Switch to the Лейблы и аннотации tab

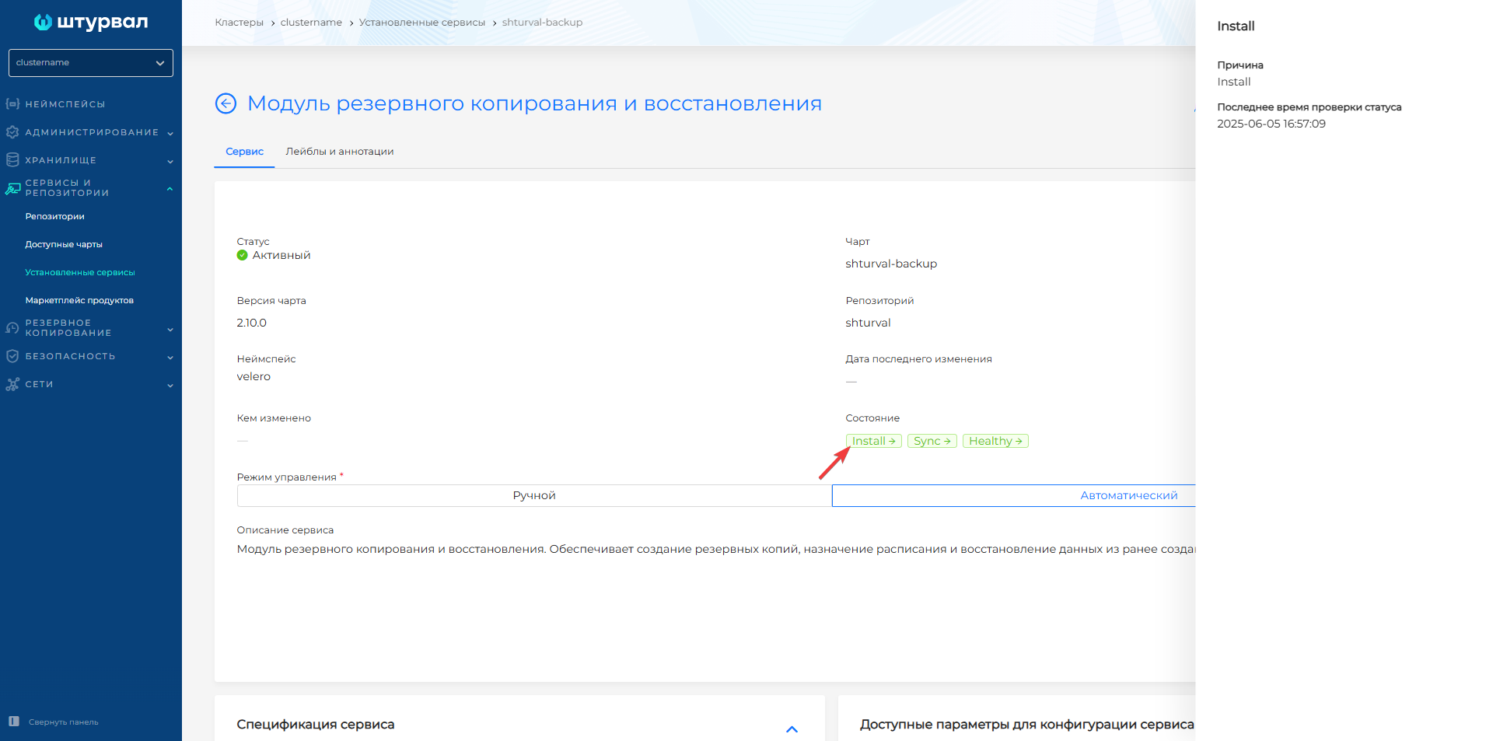(x=340, y=152)
